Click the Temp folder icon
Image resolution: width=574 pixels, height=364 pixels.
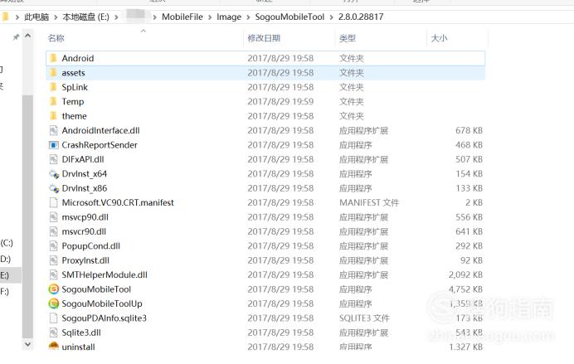(53, 101)
